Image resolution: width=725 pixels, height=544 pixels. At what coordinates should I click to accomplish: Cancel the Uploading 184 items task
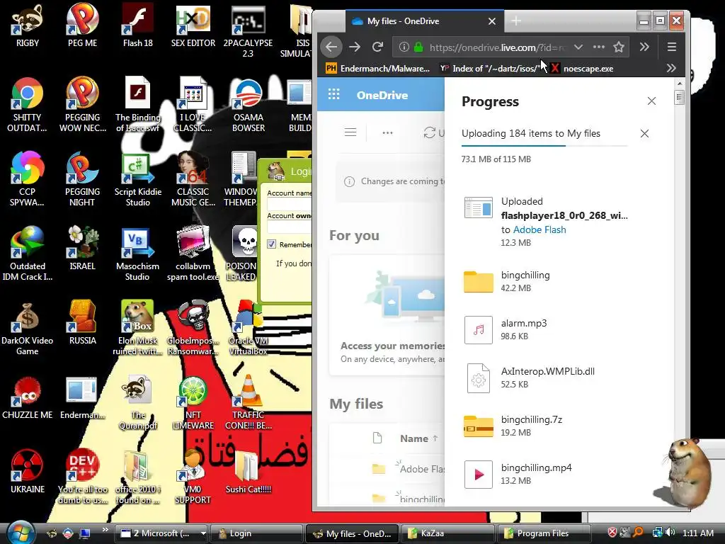(x=644, y=133)
